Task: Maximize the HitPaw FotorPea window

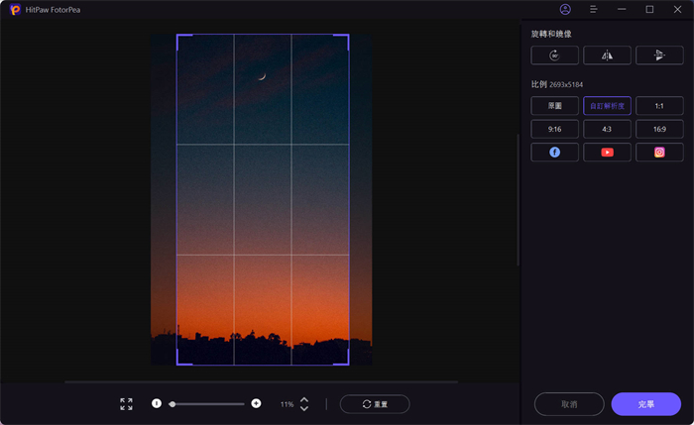Action: (x=649, y=9)
